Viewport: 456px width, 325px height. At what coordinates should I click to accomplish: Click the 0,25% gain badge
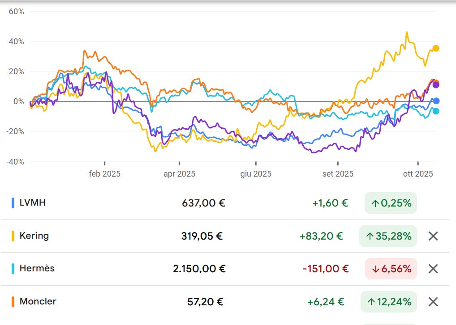pos(391,203)
